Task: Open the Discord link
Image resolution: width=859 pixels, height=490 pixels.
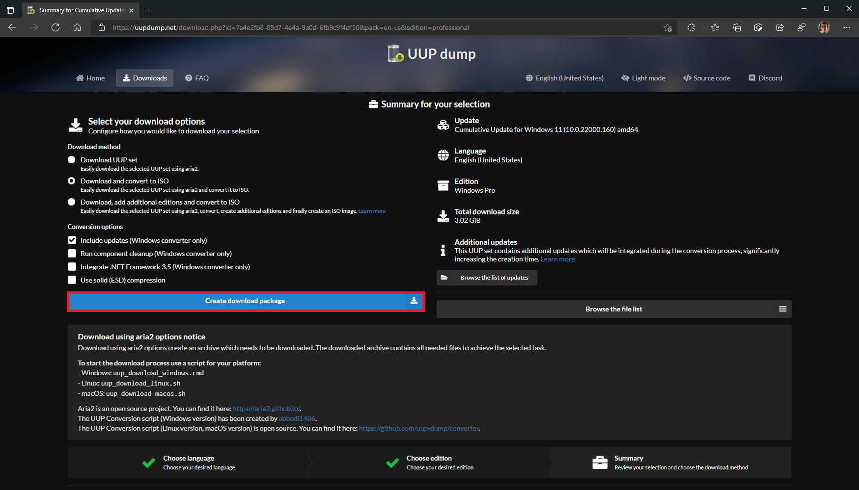Action: [765, 78]
